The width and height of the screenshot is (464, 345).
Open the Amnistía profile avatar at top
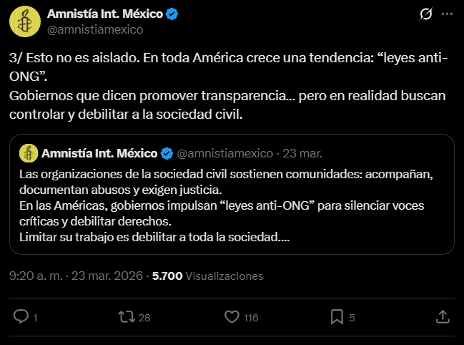tap(24, 21)
